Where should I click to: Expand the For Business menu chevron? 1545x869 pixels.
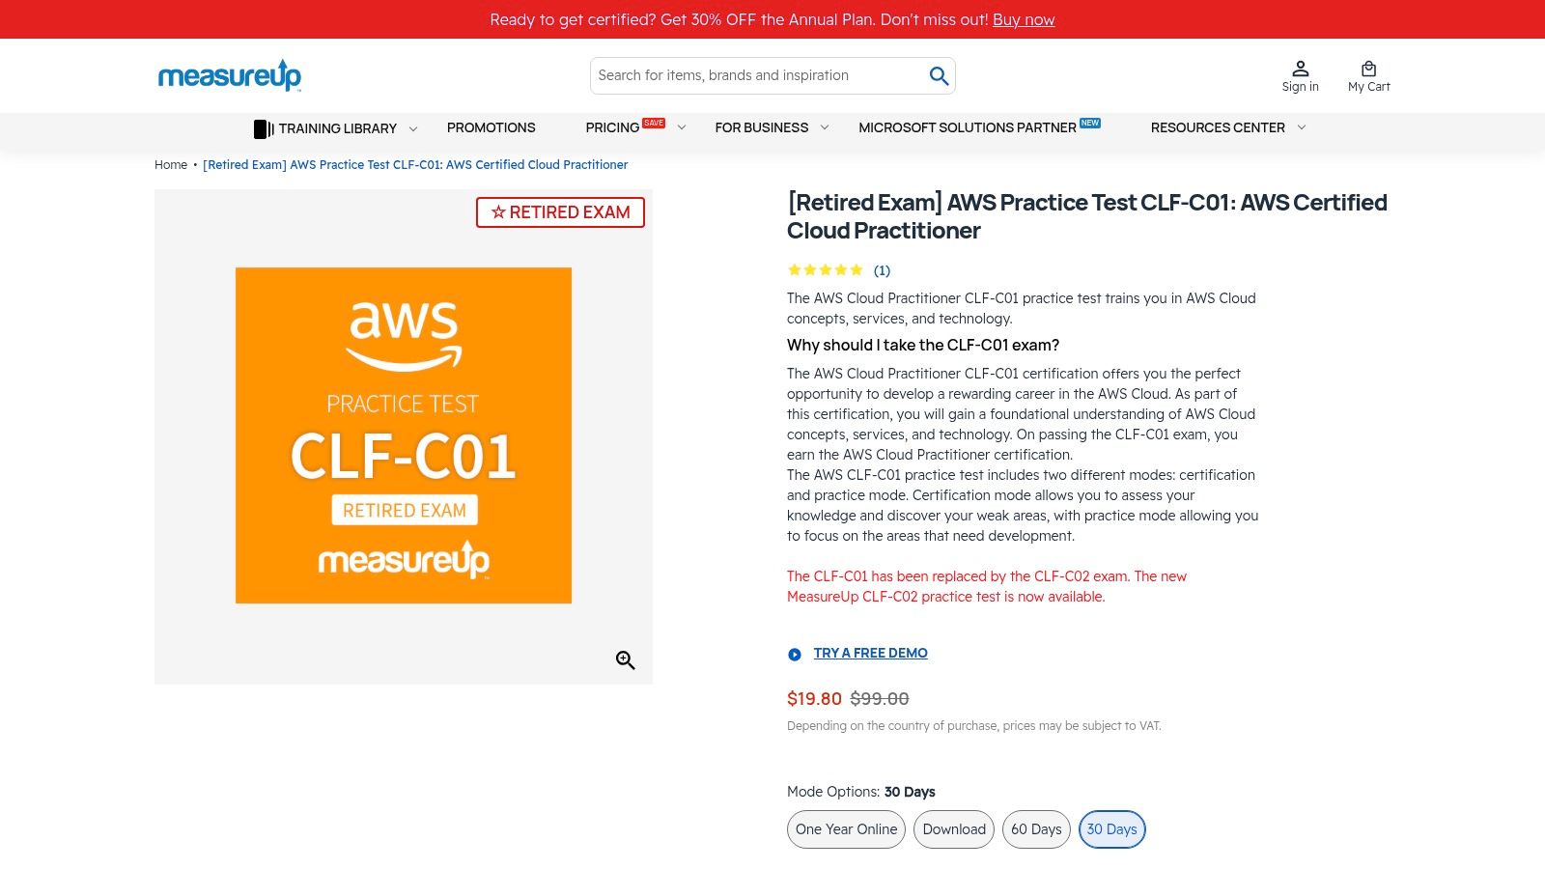pos(825,127)
